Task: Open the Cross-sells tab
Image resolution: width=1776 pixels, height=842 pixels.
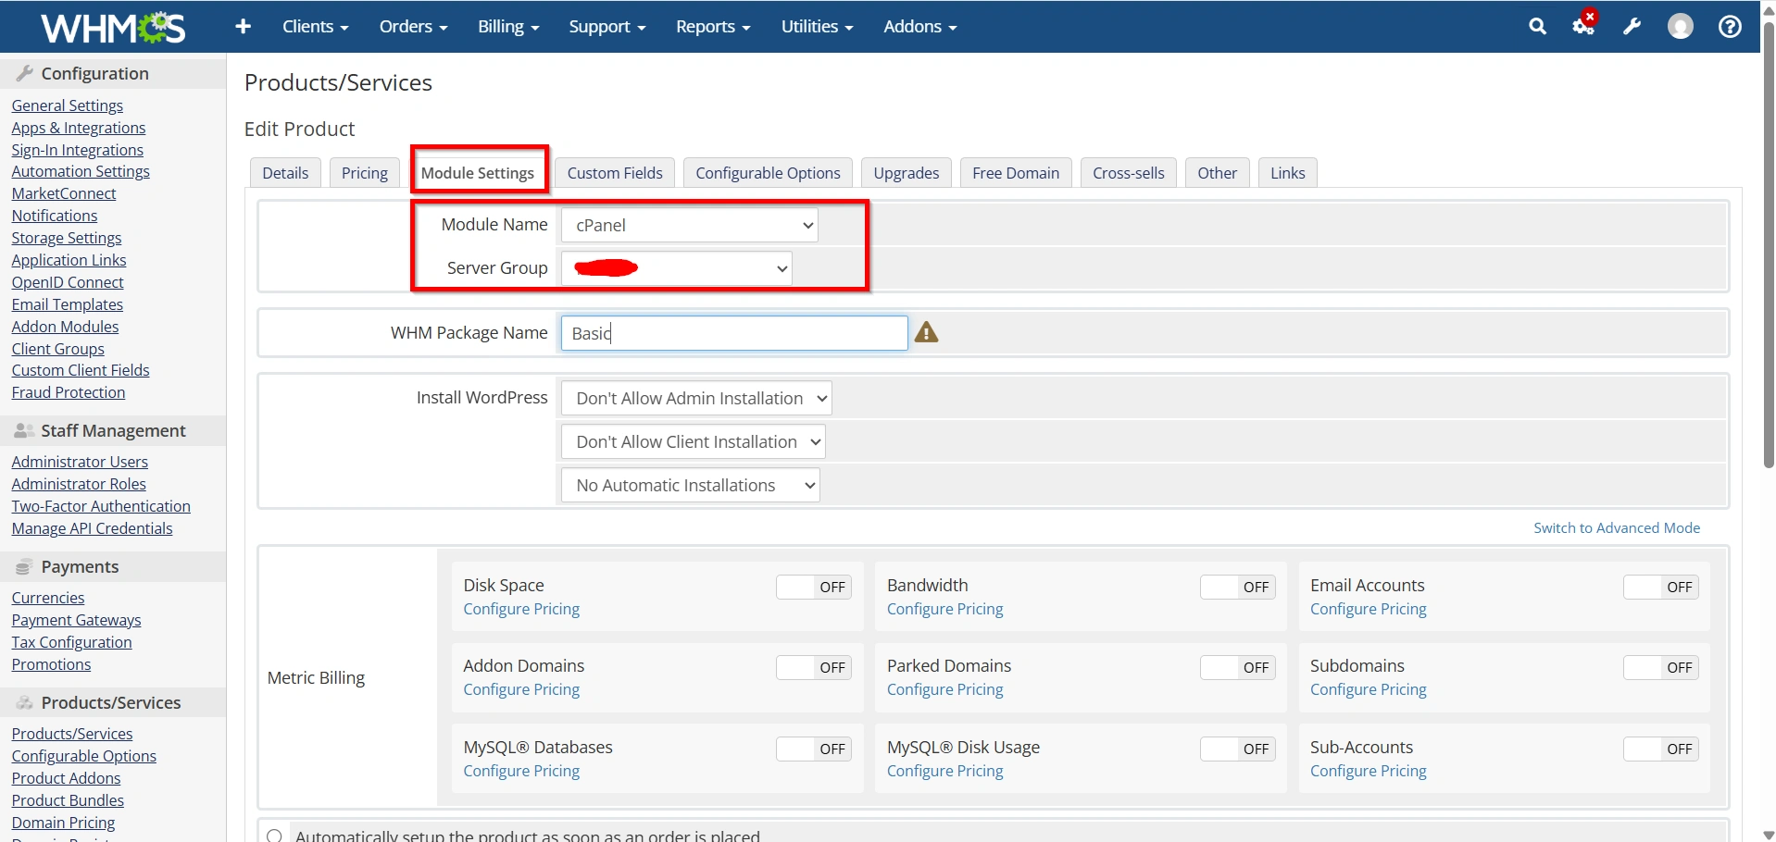Action: click(1129, 173)
